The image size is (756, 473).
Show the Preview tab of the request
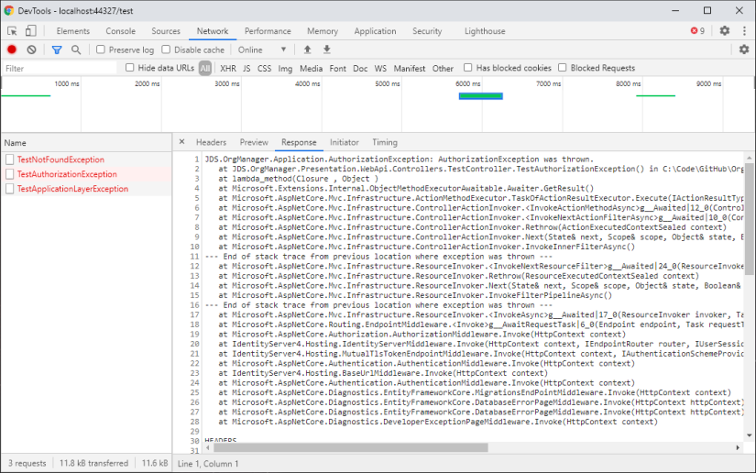tap(254, 142)
